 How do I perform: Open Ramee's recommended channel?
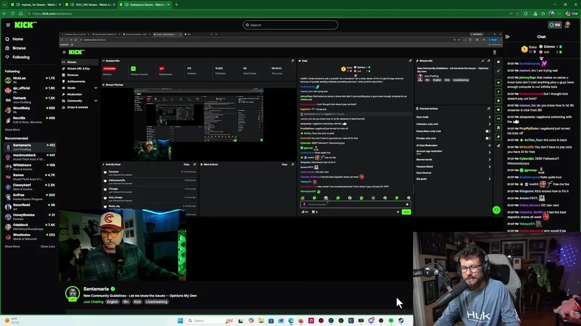(30, 177)
